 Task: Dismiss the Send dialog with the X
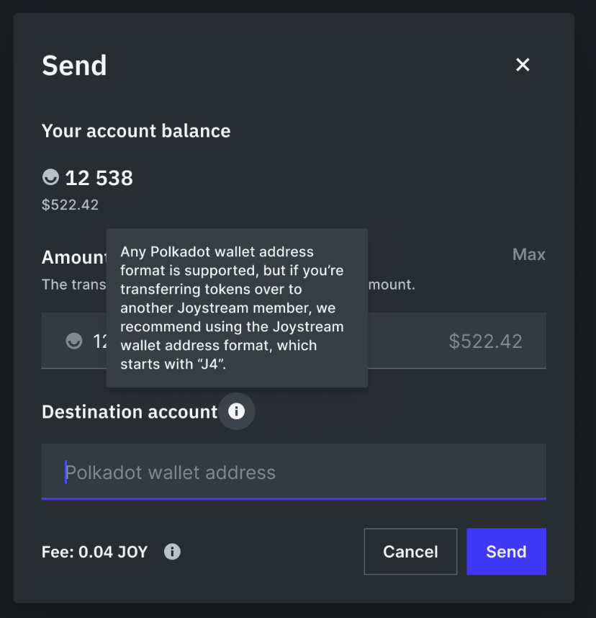click(523, 64)
